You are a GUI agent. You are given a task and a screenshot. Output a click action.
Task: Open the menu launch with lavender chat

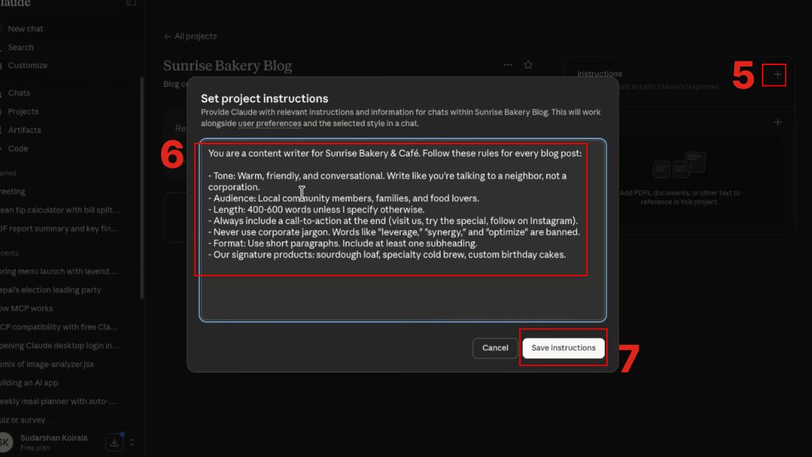point(60,271)
